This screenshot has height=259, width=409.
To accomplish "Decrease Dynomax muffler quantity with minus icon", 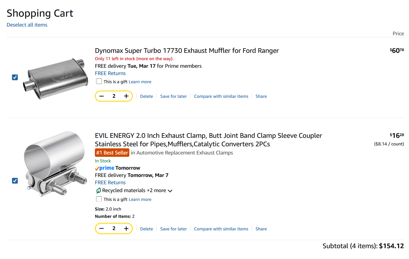I will (102, 96).
